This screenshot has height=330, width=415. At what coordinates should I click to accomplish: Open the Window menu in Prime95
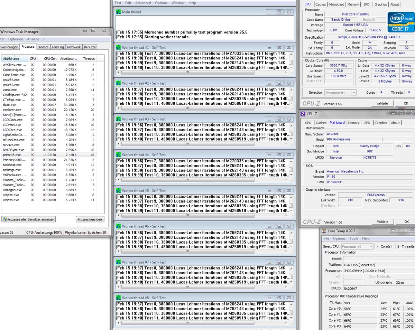click(178, 3)
